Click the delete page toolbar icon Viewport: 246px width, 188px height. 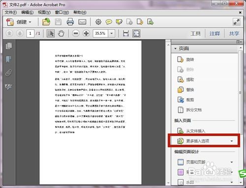(129, 22)
